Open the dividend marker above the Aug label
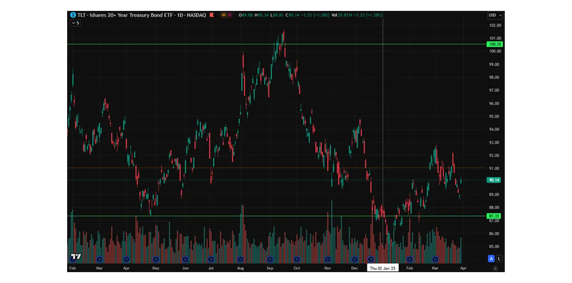This screenshot has height=283, width=572. coord(240,259)
